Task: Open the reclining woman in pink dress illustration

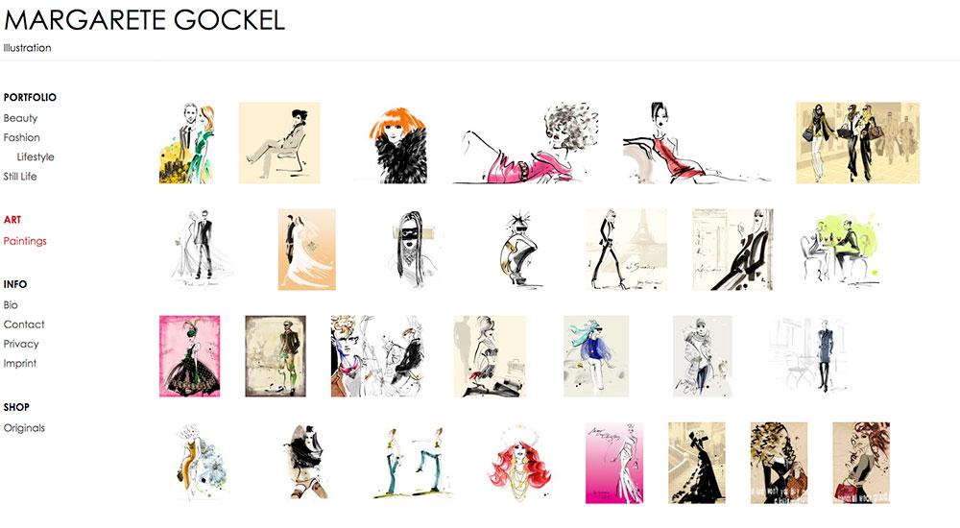Action: [x=526, y=143]
